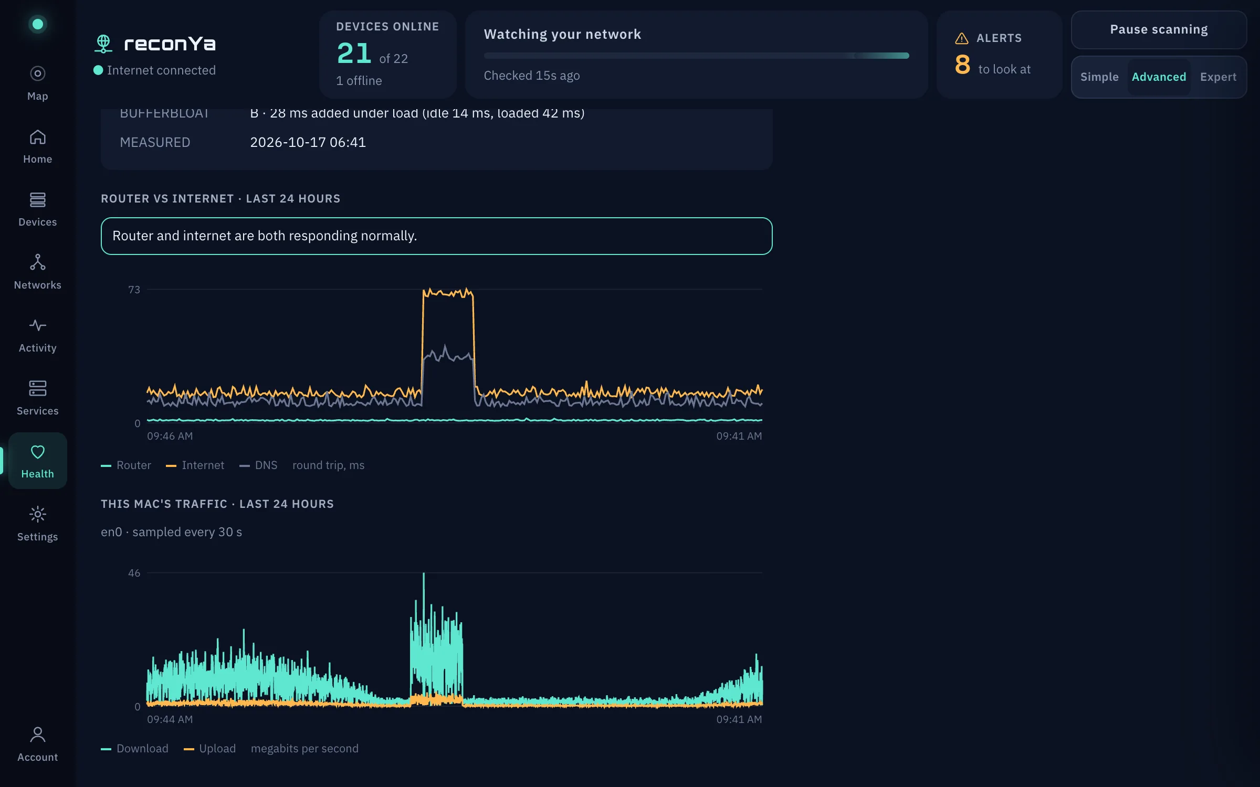This screenshot has width=1260, height=787.
Task: Open the Activity section
Action: pos(37,335)
